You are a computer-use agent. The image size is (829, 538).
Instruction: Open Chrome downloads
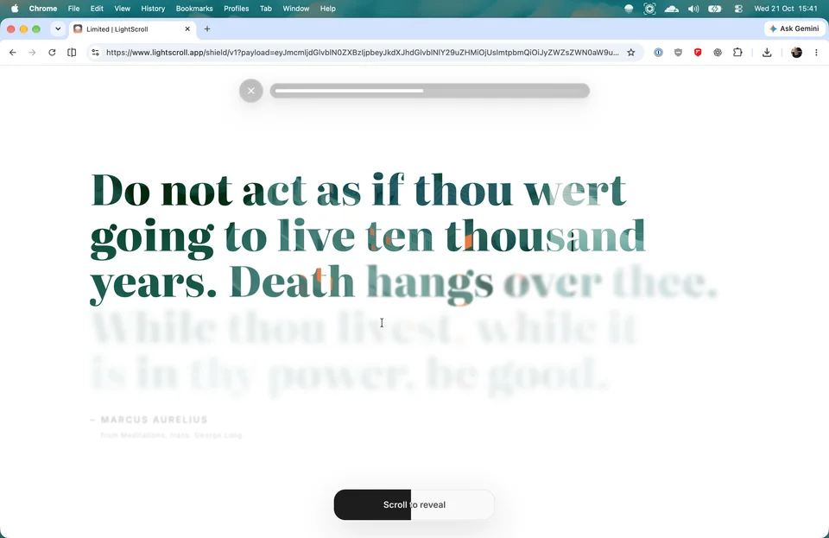pyautogui.click(x=767, y=53)
